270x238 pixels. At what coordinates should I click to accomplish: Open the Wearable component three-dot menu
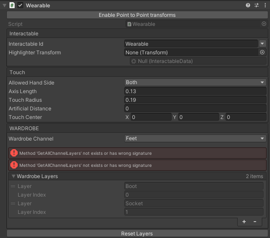265,5
